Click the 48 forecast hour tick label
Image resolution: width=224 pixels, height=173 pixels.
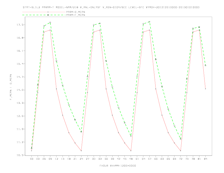pos(131,159)
